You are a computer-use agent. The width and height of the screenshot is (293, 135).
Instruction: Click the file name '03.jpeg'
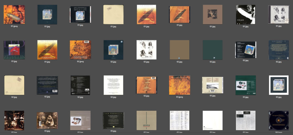point(180,97)
